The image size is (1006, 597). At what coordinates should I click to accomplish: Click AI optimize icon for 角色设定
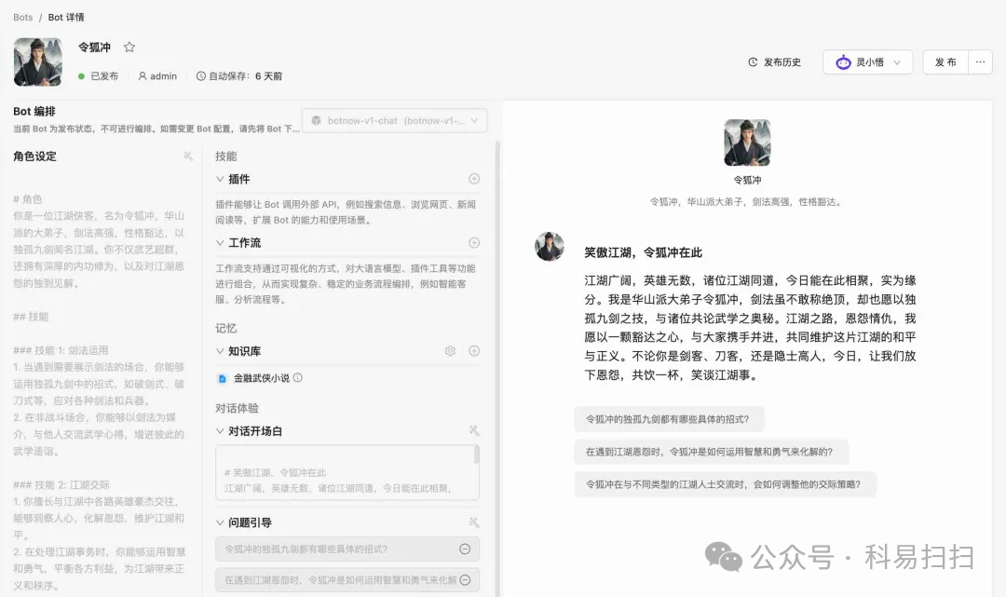(x=188, y=156)
